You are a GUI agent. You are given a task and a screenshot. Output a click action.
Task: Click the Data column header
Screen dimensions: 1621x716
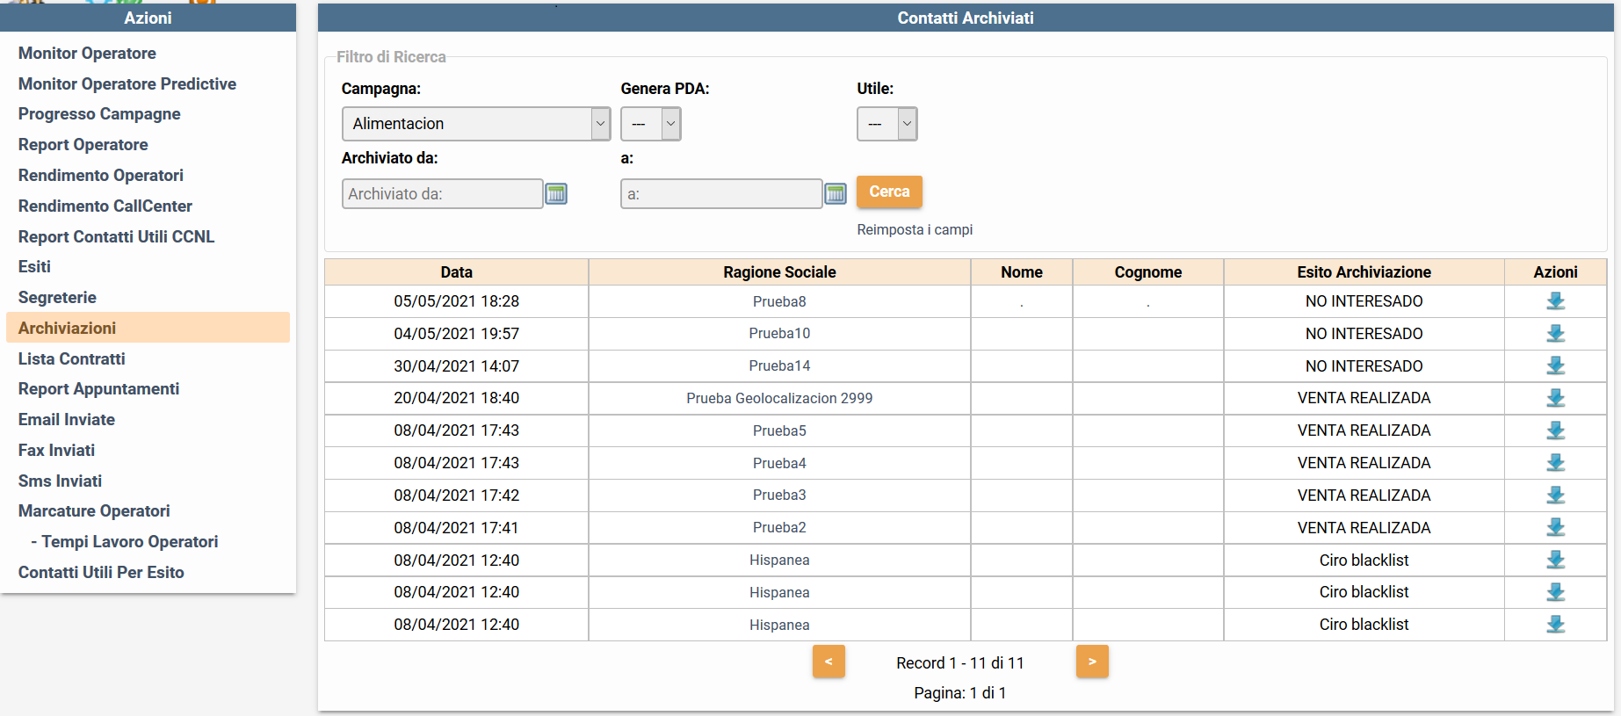pyautogui.click(x=457, y=272)
